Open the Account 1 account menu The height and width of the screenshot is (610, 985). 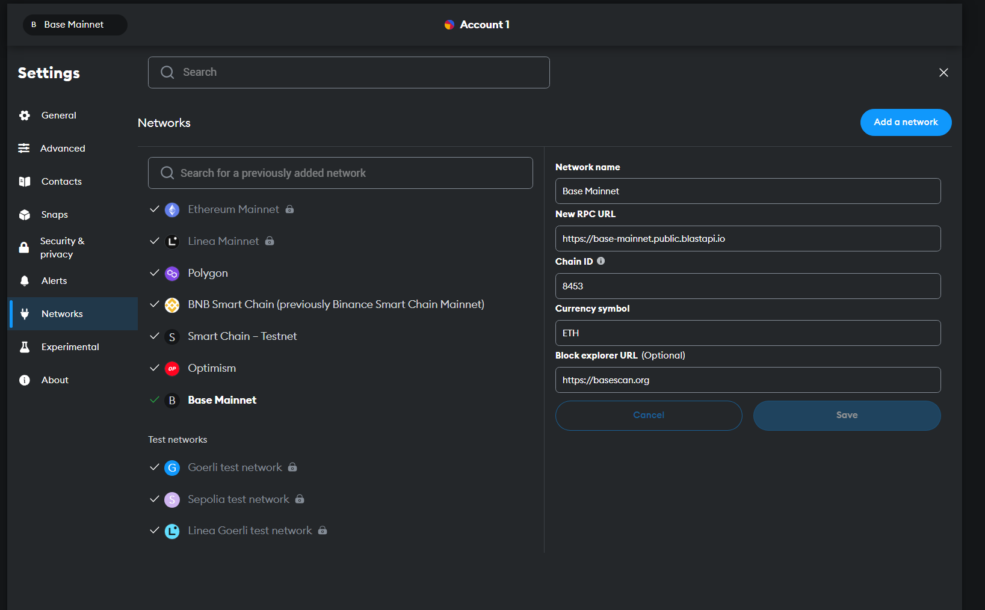click(x=484, y=25)
